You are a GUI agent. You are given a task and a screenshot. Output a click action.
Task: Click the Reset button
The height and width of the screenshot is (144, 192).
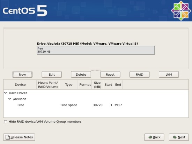point(110,75)
